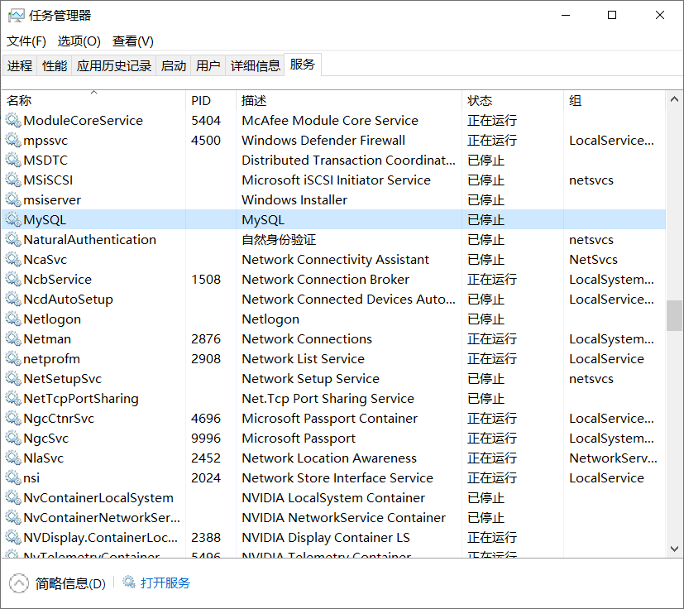Click the service icon next to MSiSCSI
Screen dimensions: 684x609
(13, 180)
